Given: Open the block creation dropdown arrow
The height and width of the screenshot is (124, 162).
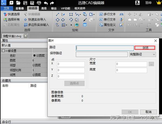Looking at the screenshot, I should pyautogui.click(x=94, y=15).
